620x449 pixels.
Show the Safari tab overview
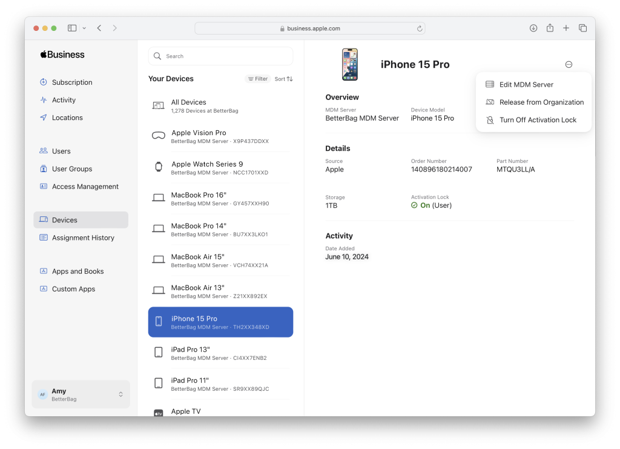(582, 28)
